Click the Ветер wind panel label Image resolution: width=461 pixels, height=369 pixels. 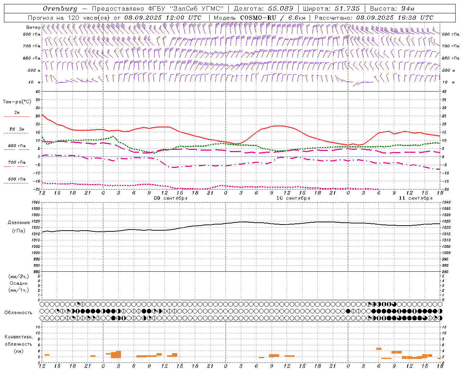(x=33, y=27)
